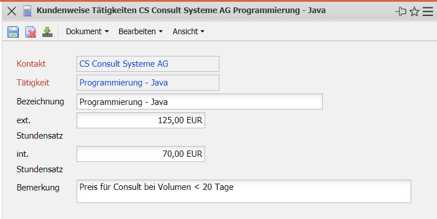Follow the CS Consult Systeme AG link
The width and height of the screenshot is (437, 219).
click(124, 64)
